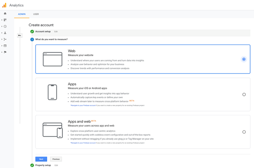The width and height of the screenshot is (254, 168).
Task: Open Audience person icon in sidebar
Action: coord(5,33)
